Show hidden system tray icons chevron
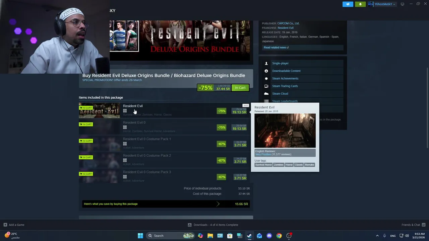429x241 pixels. coord(377,236)
